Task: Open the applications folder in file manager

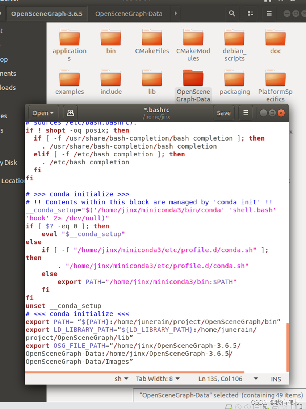Action: (x=69, y=45)
